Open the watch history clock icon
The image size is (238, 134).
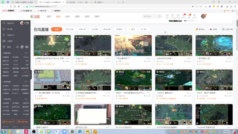pyautogui.click(x=167, y=16)
